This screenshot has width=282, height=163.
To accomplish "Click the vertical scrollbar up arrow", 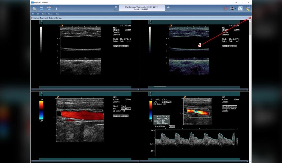I will pos(250,21).
